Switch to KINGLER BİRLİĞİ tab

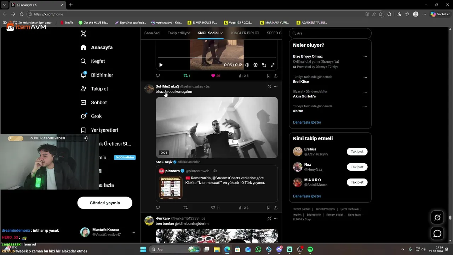click(245, 33)
